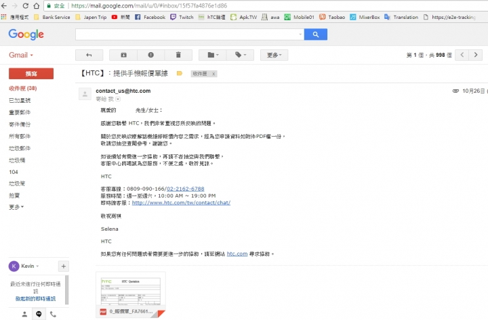Image resolution: width=488 pixels, height=320 pixels.
Task: Open the MixerBox bookmark
Action: 365,17
